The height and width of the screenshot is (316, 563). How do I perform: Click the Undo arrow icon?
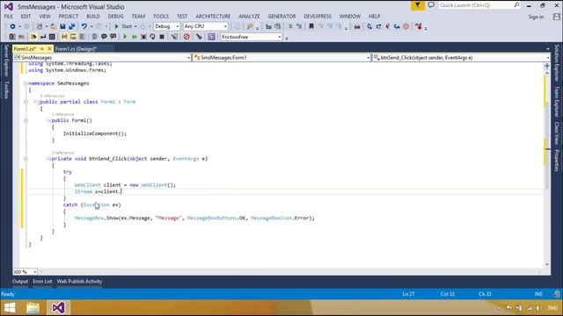[84, 26]
